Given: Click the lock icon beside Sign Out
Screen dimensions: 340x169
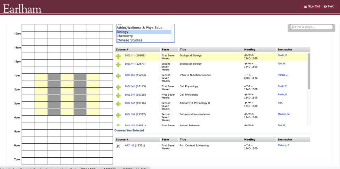Looking at the screenshot, I should click(305, 6).
